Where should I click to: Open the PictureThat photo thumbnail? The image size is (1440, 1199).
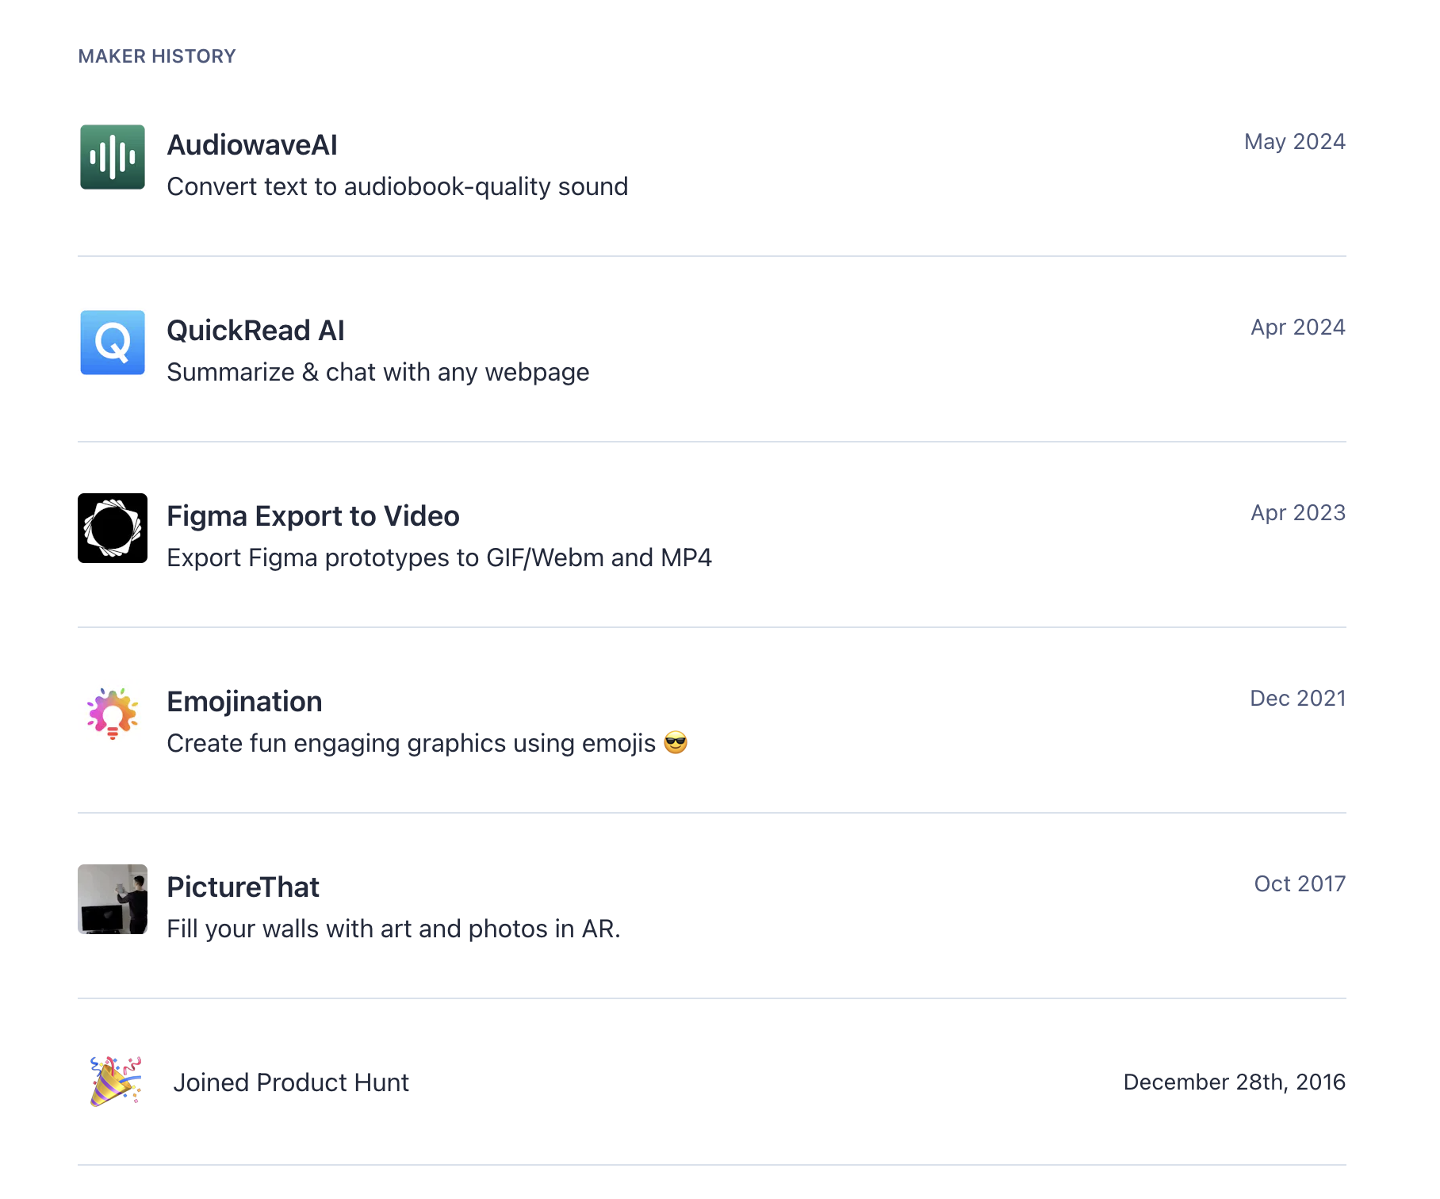click(x=113, y=899)
